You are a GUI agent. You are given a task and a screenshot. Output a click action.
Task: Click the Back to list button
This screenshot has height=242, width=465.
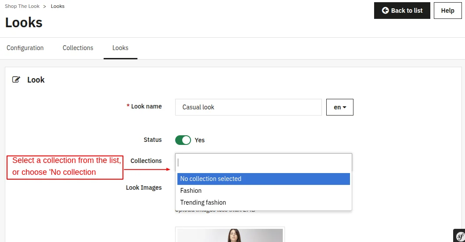point(402,11)
